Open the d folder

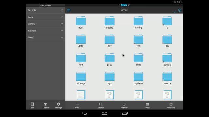pyautogui.click(x=167, y=22)
